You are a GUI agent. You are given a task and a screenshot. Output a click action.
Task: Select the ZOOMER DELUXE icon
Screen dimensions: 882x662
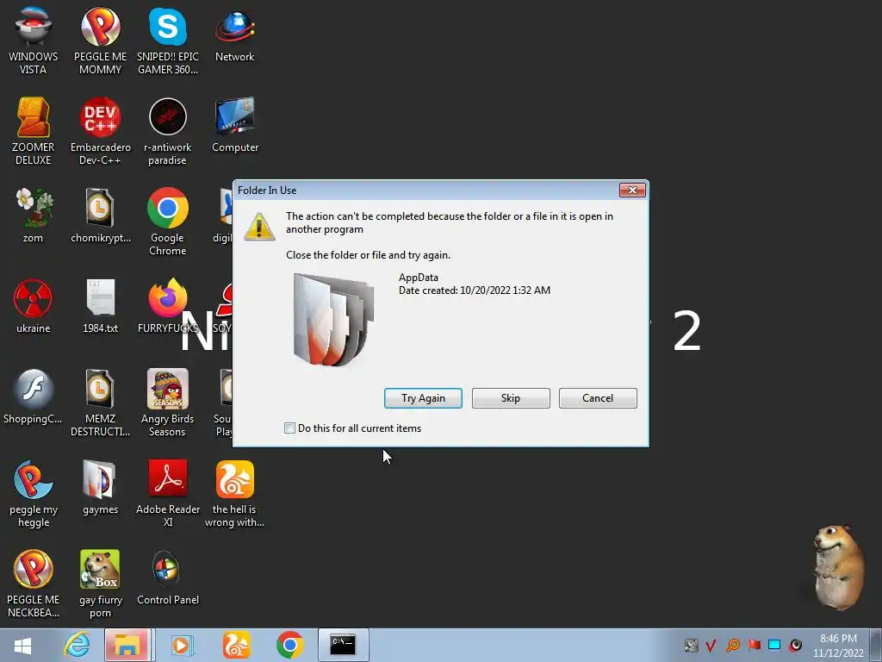[34, 131]
